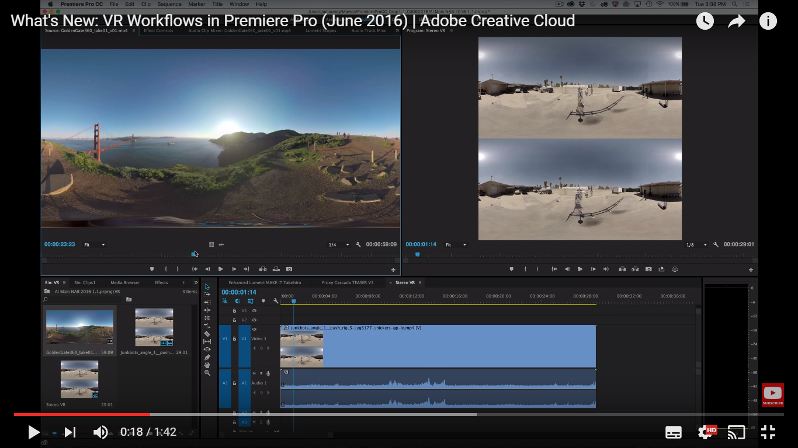
Task: Open the Effects panel tab
Action: (x=161, y=282)
